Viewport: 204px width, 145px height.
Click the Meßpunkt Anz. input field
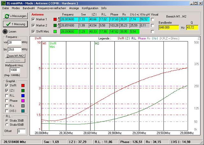pos(15,70)
